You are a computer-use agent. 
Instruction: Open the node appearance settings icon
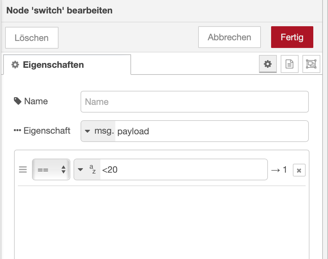pyautogui.click(x=311, y=64)
